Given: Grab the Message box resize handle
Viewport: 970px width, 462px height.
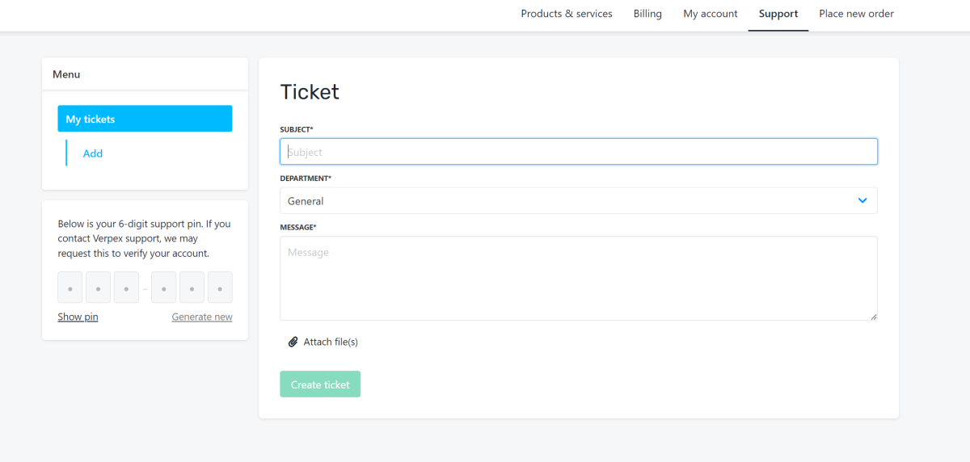Looking at the screenshot, I should (874, 317).
